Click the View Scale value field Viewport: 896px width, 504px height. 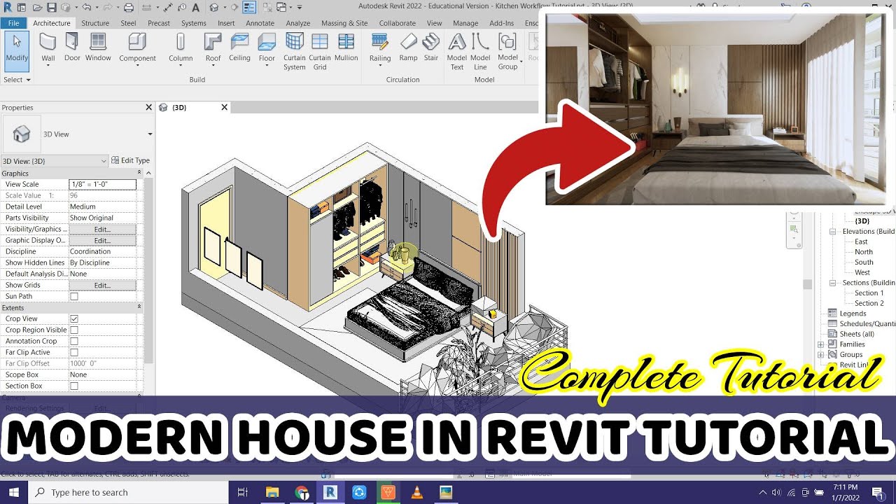102,184
